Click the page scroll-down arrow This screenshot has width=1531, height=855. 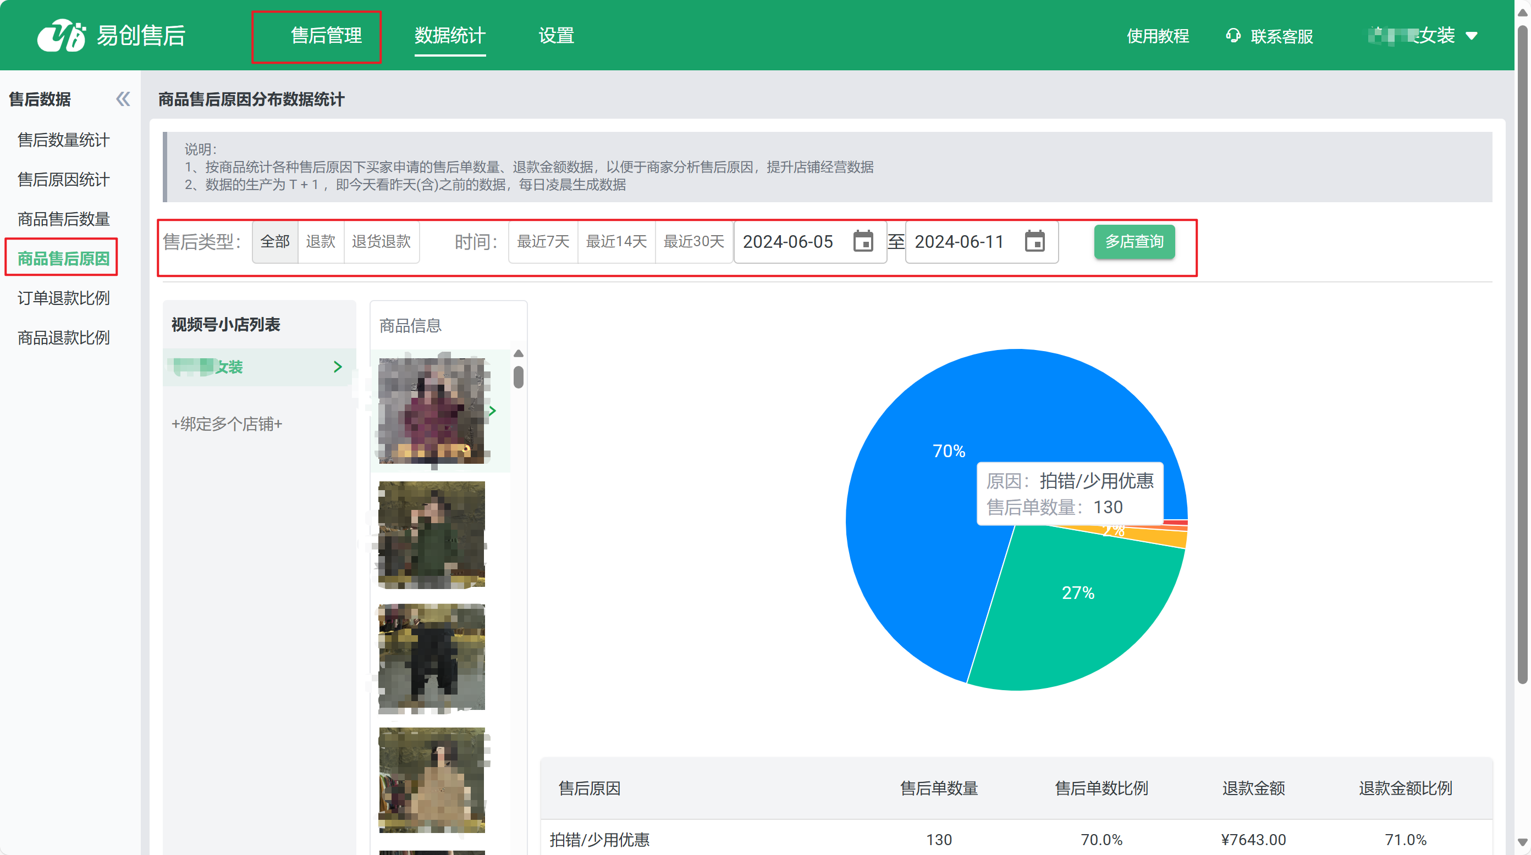point(1522,842)
